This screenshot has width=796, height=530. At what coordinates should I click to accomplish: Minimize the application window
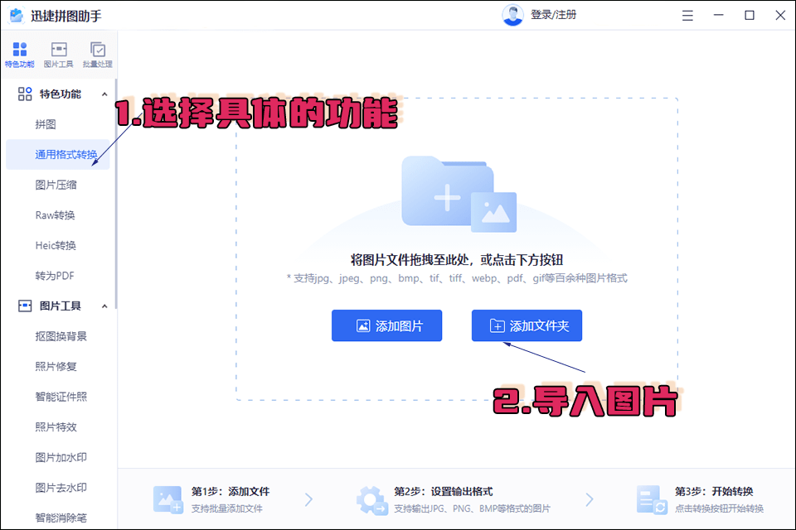pos(718,15)
